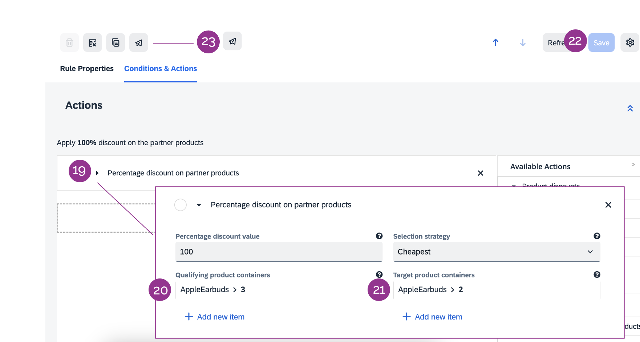Open settings via the gear icon
This screenshot has height=342, width=640.
click(x=630, y=42)
